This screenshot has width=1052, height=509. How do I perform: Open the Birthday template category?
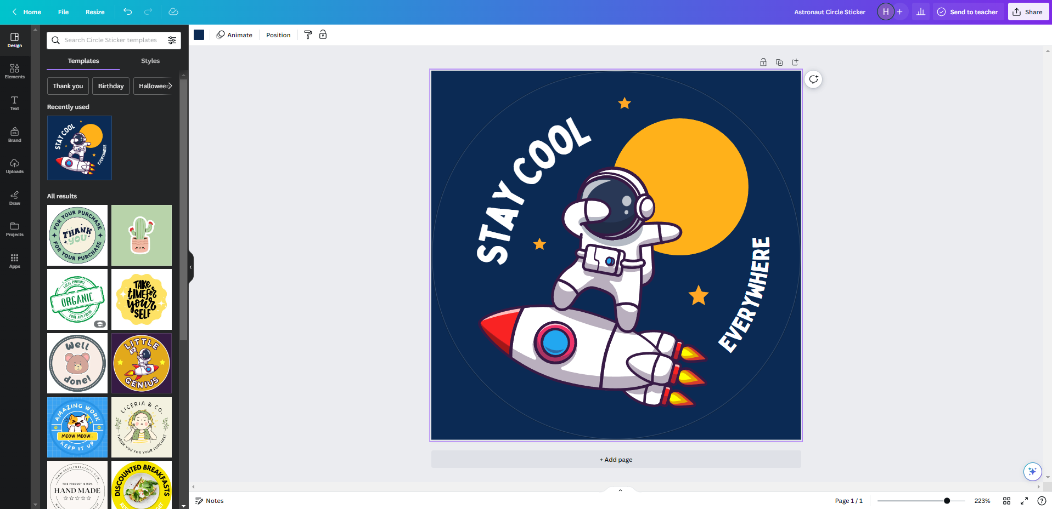click(x=110, y=85)
